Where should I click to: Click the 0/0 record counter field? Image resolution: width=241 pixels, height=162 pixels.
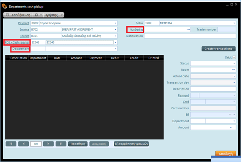[36, 144]
